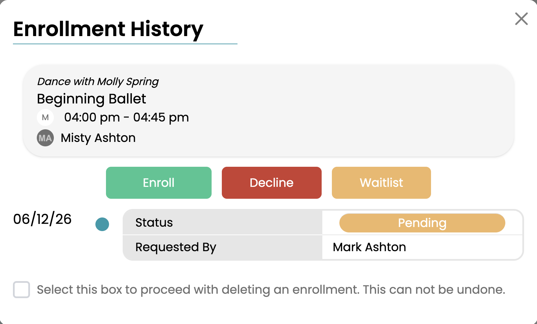Click the 06/12/26 history date
537x324 pixels.
coord(42,219)
